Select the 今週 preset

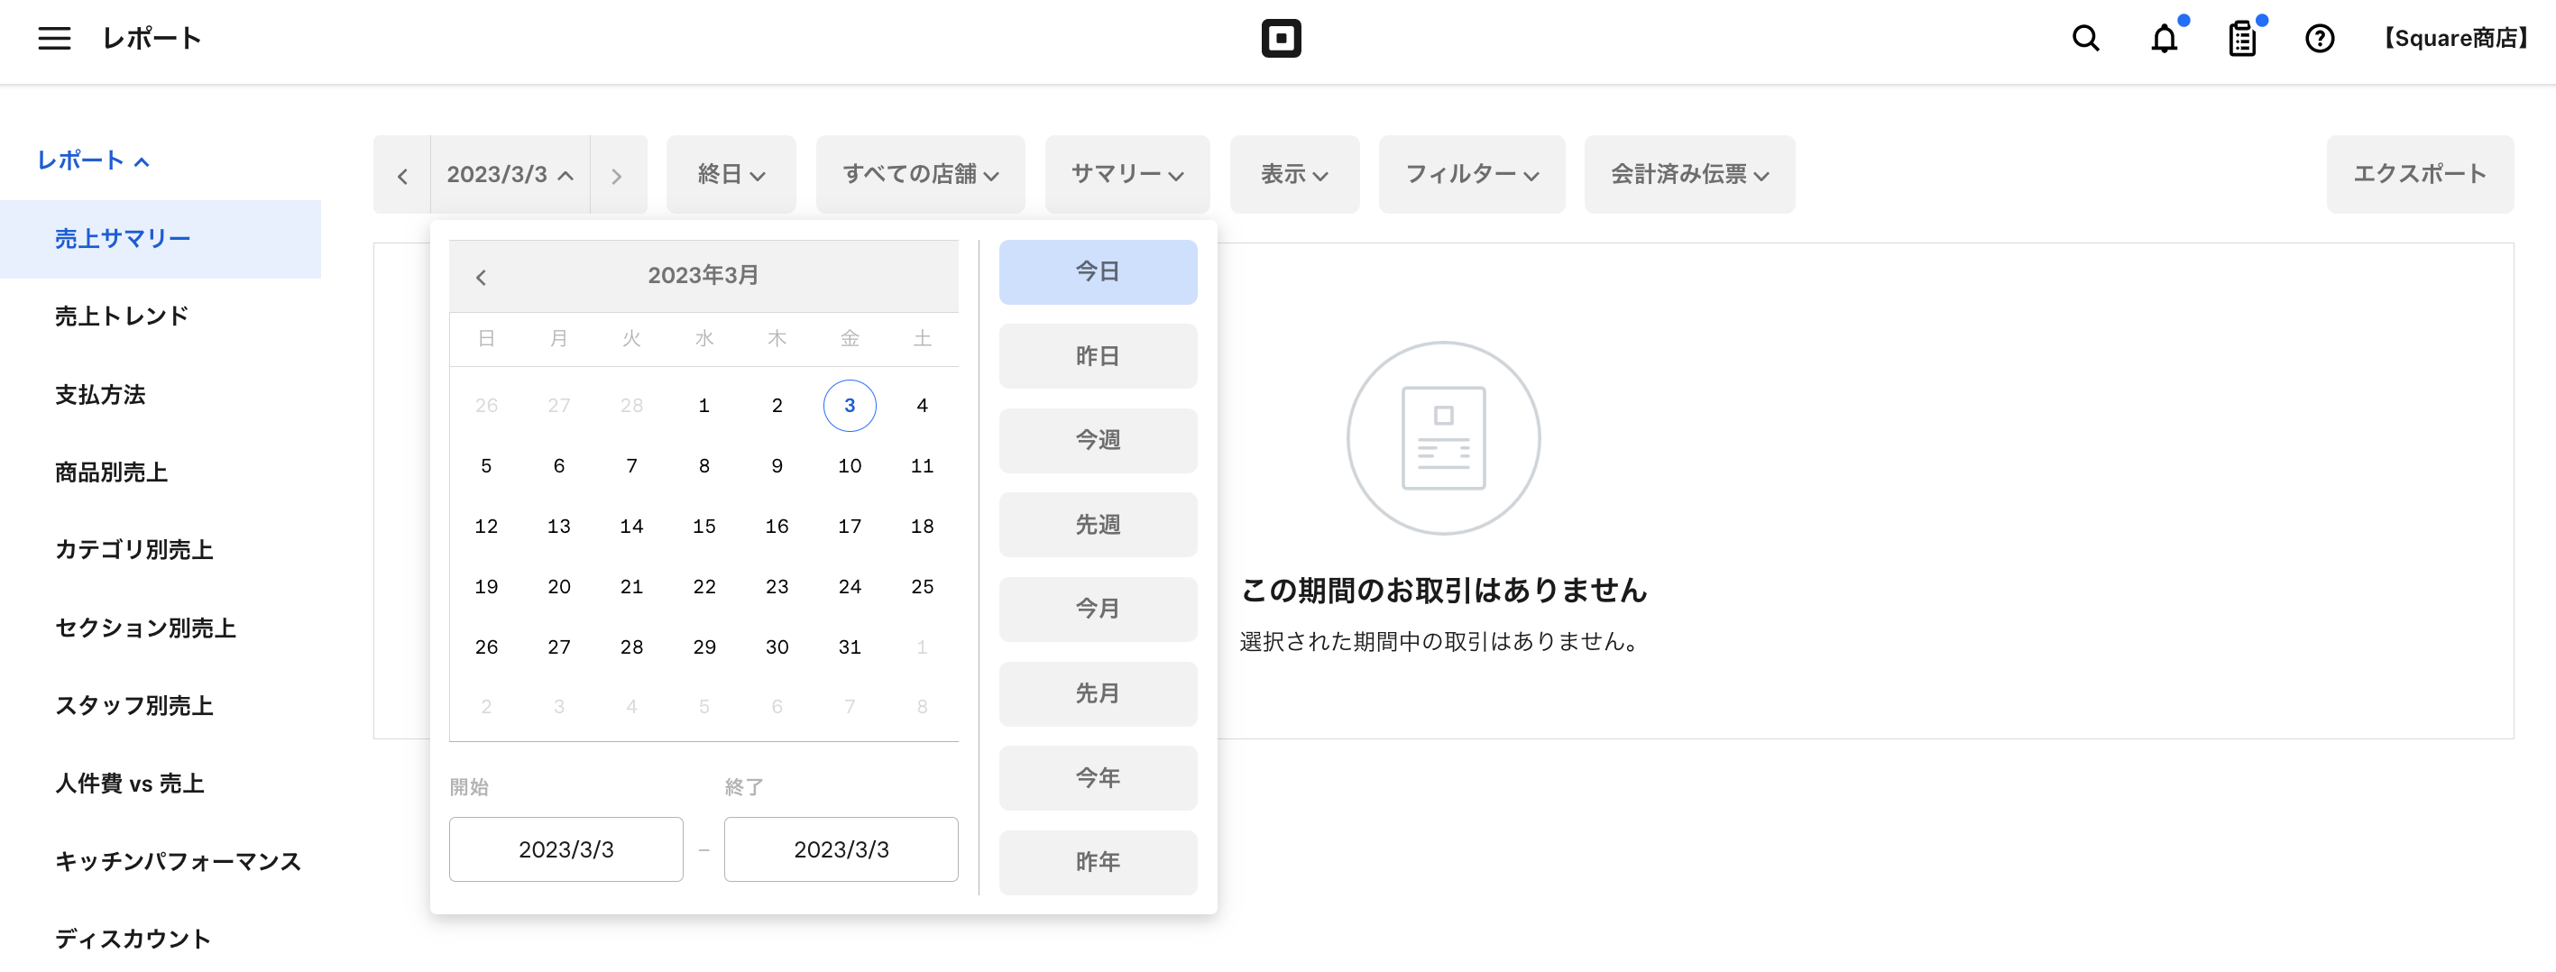[x=1098, y=440]
